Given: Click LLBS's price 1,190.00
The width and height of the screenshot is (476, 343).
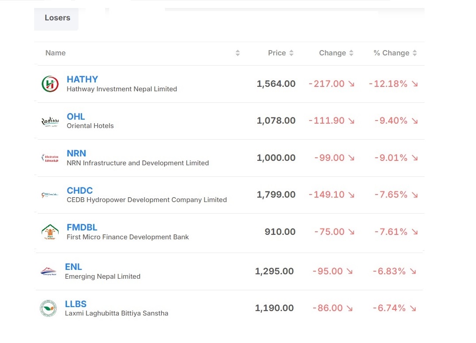Looking at the screenshot, I should click(274, 308).
